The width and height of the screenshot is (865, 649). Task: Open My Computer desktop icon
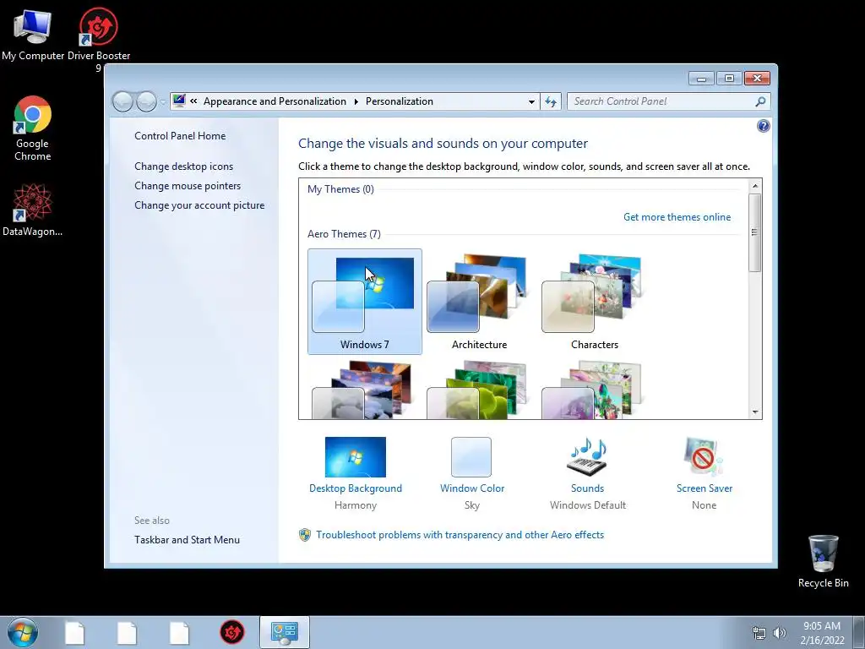(x=33, y=34)
